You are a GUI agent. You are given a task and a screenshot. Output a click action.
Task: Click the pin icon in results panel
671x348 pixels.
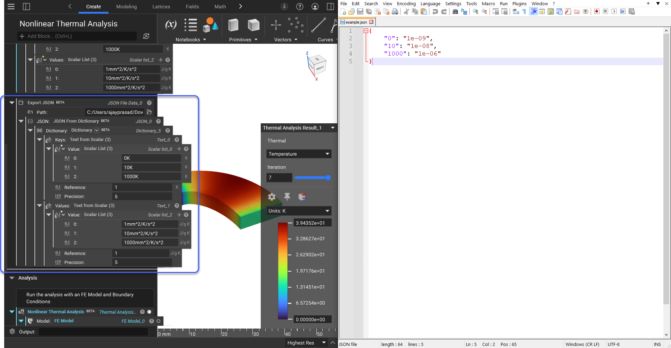287,197
